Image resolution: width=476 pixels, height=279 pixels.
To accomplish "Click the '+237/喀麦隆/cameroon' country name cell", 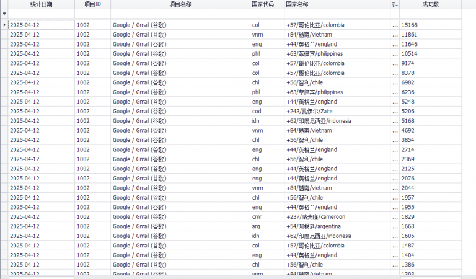I will 337,217.
